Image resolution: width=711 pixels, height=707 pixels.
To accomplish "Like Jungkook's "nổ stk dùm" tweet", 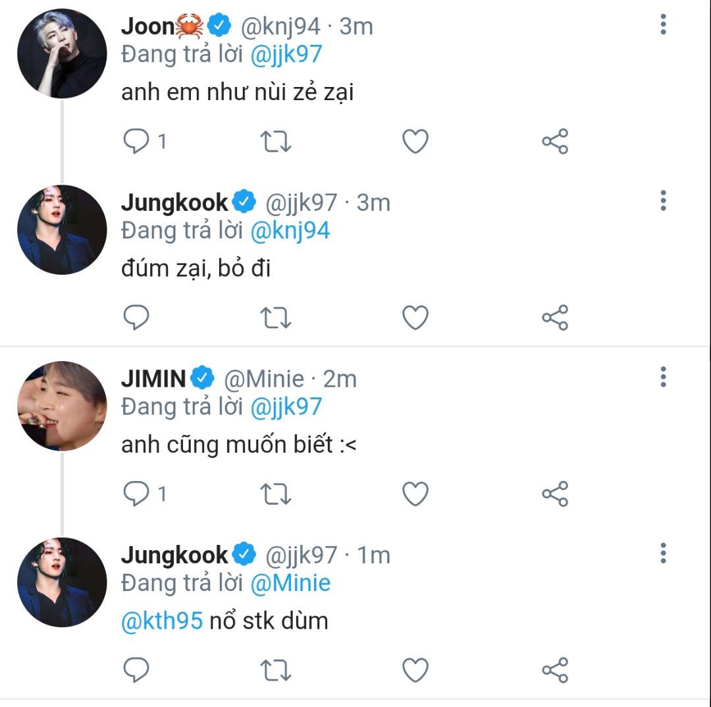I will pos(415,670).
